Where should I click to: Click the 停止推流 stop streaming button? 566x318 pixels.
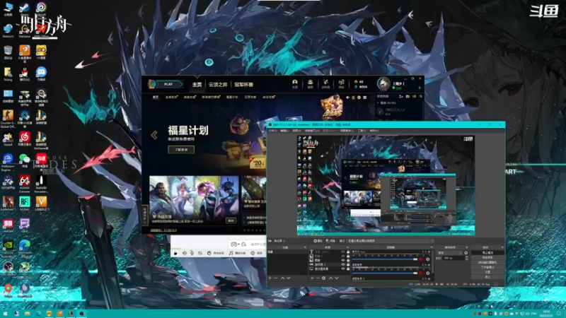pyautogui.click(x=487, y=252)
